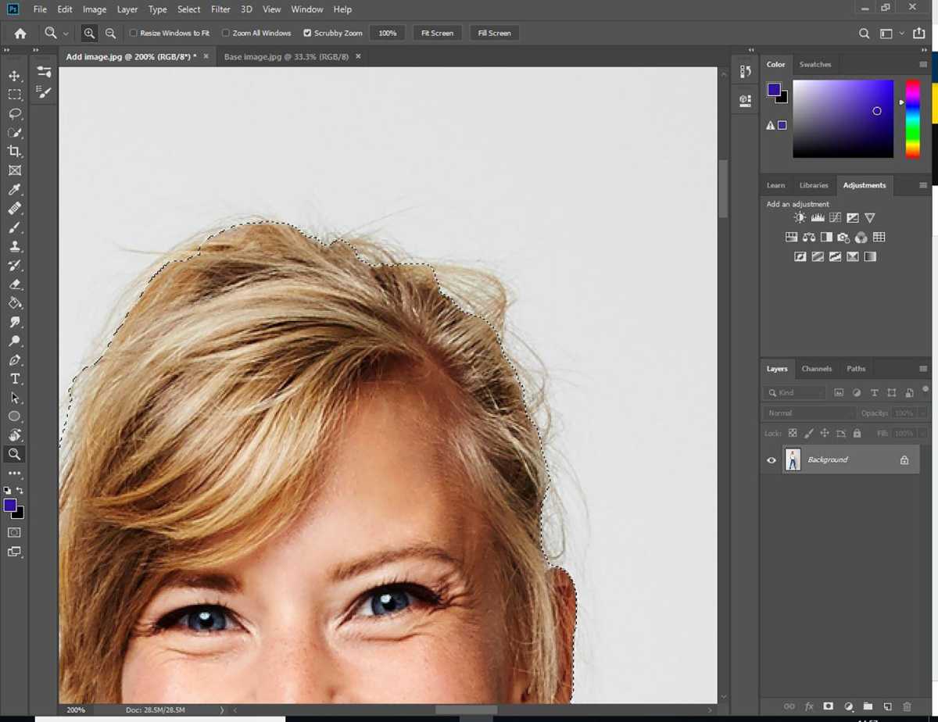
Task: Select the Move tool
Action: (x=14, y=76)
